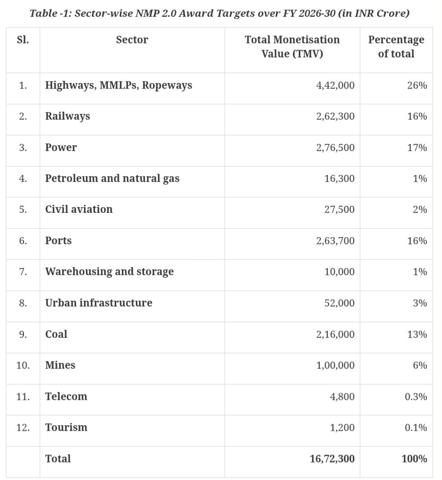The width and height of the screenshot is (442, 480).
Task: Select the 'Highways, MMLPs, Ropeways' sector cell
Action: pyautogui.click(x=119, y=85)
